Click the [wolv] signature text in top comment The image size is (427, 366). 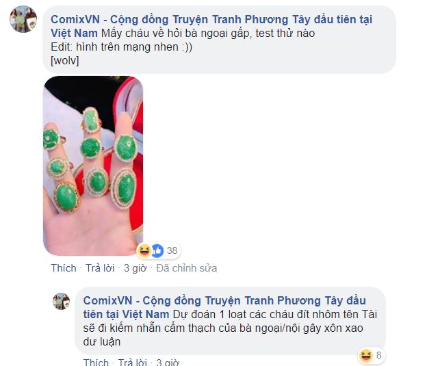pos(65,60)
